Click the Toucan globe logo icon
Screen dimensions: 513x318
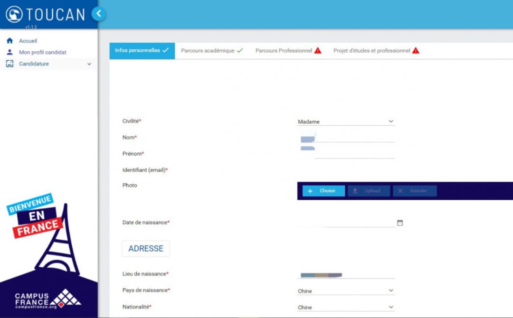[14, 14]
